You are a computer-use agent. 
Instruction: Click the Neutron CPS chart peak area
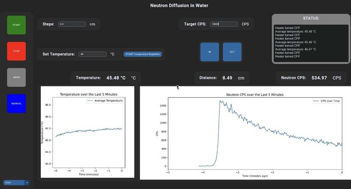222,104
